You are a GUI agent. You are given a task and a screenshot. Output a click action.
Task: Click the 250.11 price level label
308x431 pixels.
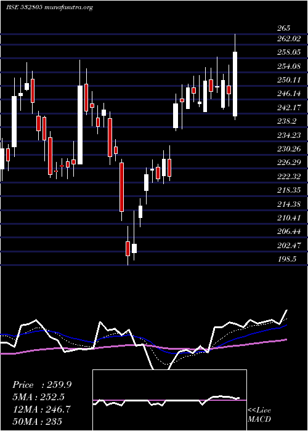pyautogui.click(x=289, y=80)
